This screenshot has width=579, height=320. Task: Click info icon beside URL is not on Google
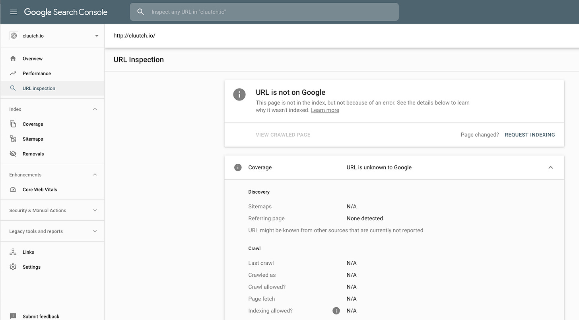click(x=239, y=95)
